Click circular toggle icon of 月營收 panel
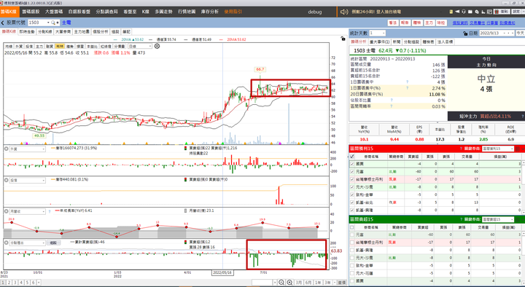Image resolution: width=525 pixels, height=287 pixels. point(7,211)
